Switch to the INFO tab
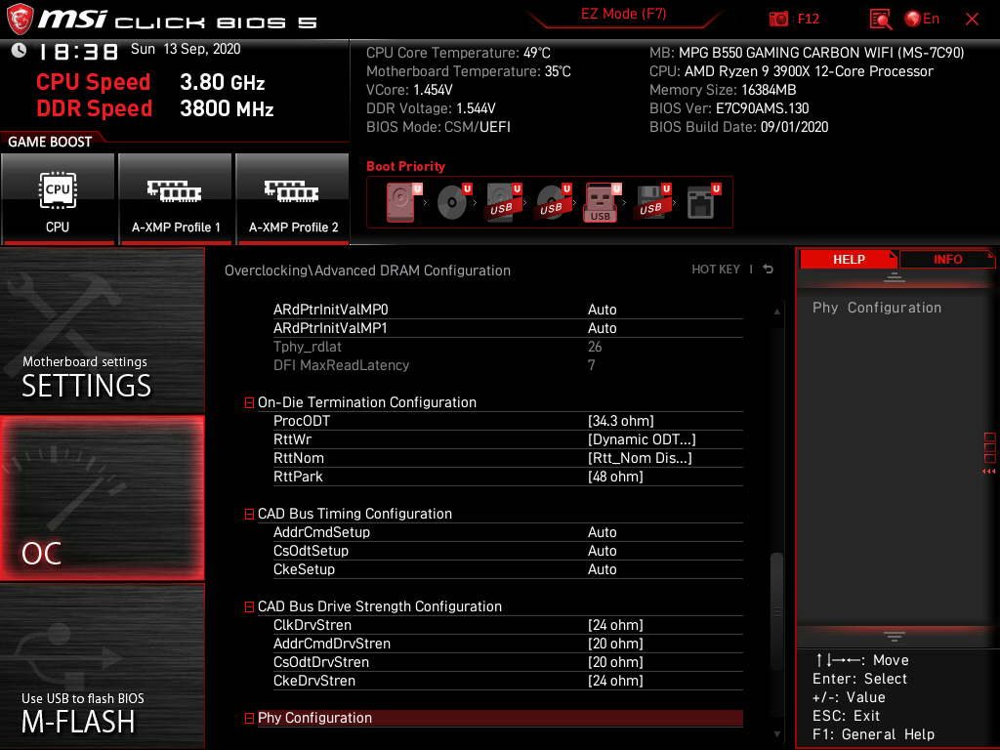 (x=947, y=259)
